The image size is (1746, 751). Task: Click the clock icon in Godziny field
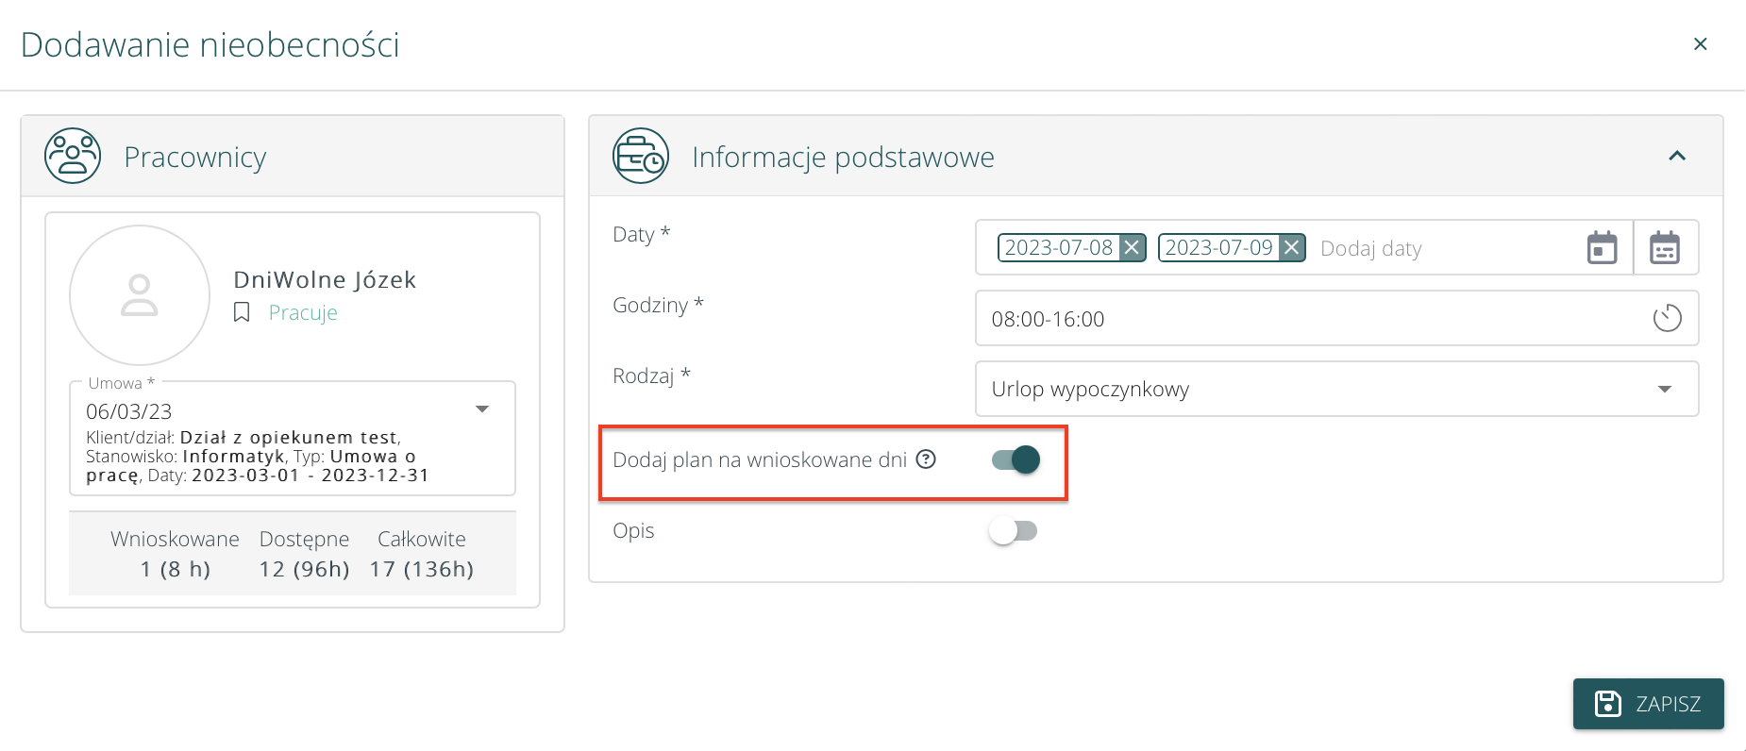point(1667,318)
